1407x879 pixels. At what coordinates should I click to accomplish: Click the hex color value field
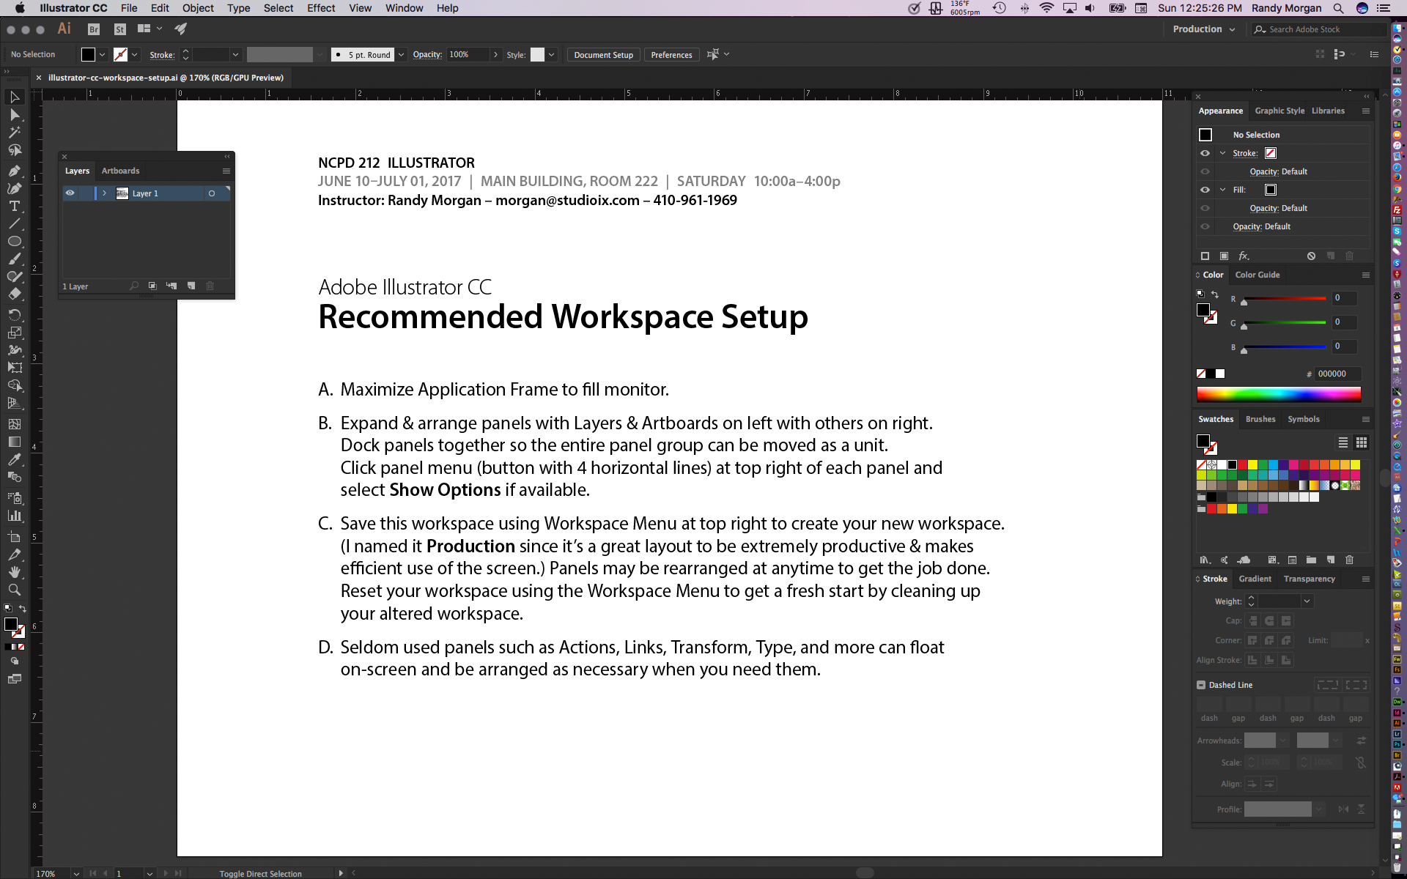1337,374
